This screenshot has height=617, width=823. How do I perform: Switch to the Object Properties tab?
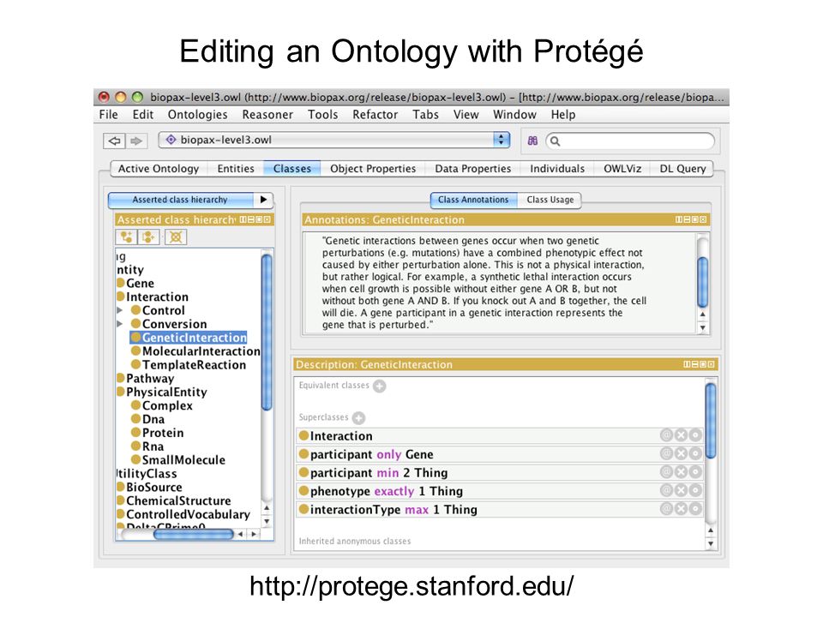coord(373,169)
